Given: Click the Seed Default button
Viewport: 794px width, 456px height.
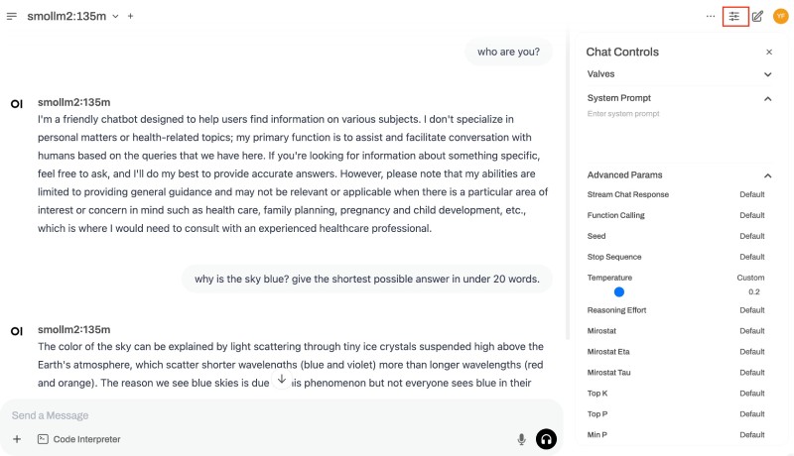Looking at the screenshot, I should tap(751, 236).
